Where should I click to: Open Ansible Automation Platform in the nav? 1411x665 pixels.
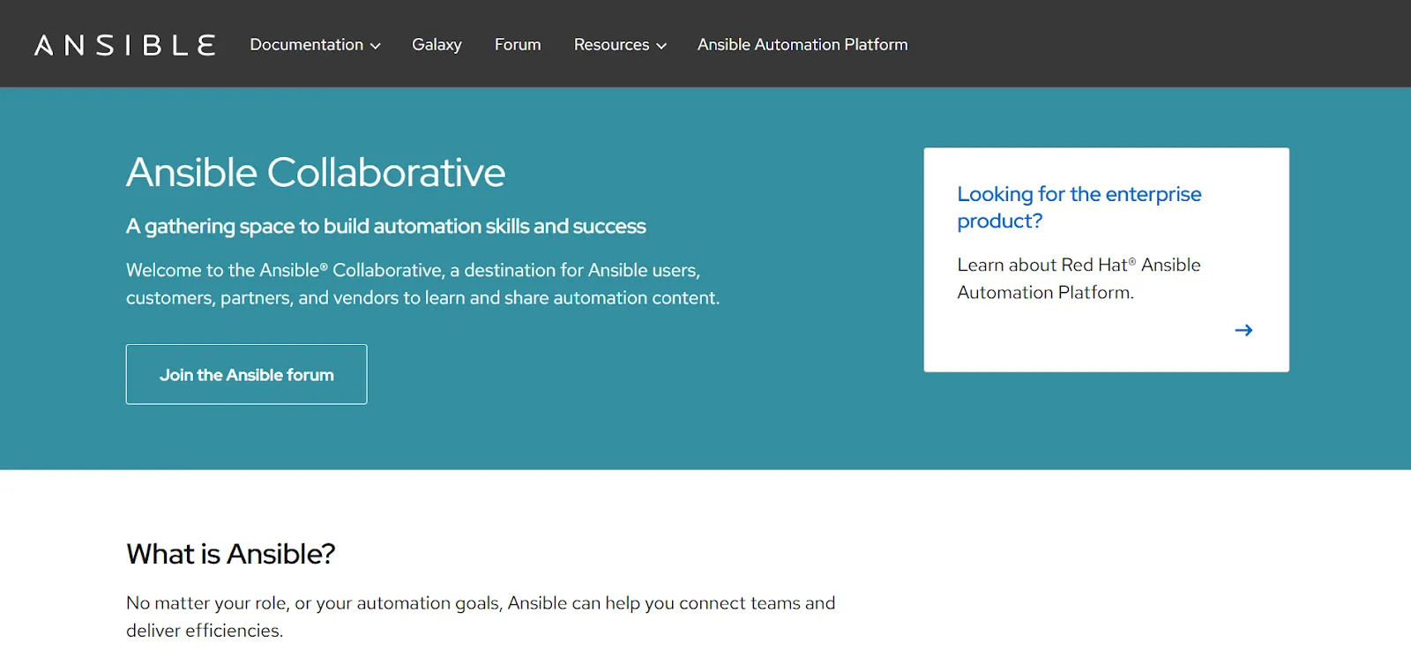803,45
